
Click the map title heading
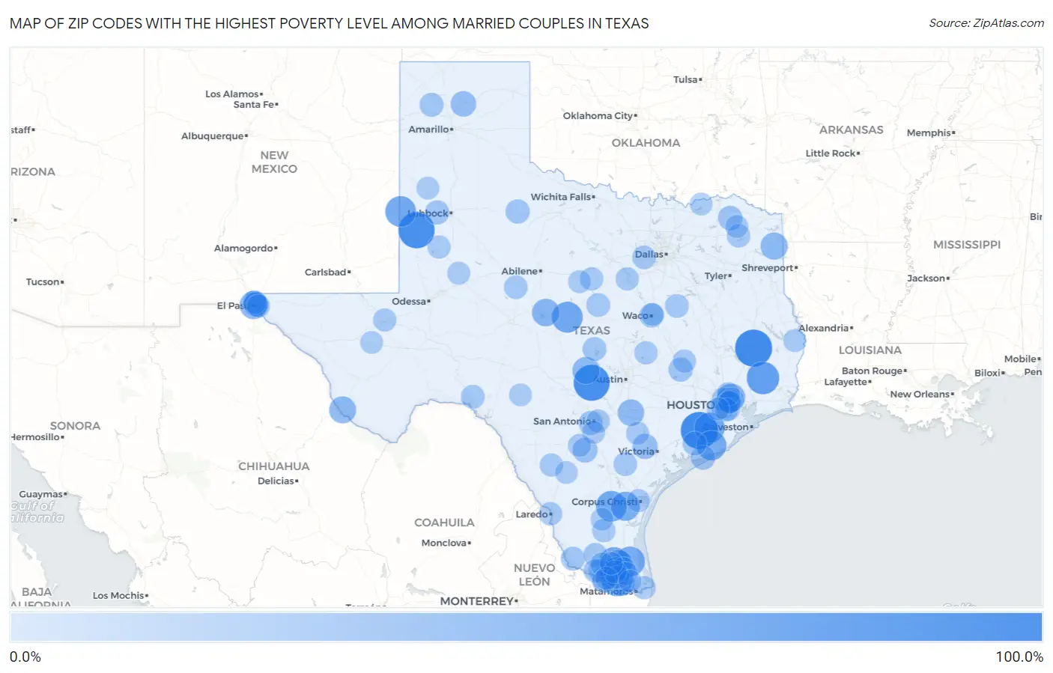[330, 23]
